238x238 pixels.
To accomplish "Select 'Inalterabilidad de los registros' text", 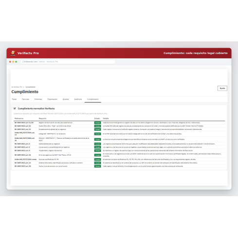I will pyautogui.click(x=49, y=144).
